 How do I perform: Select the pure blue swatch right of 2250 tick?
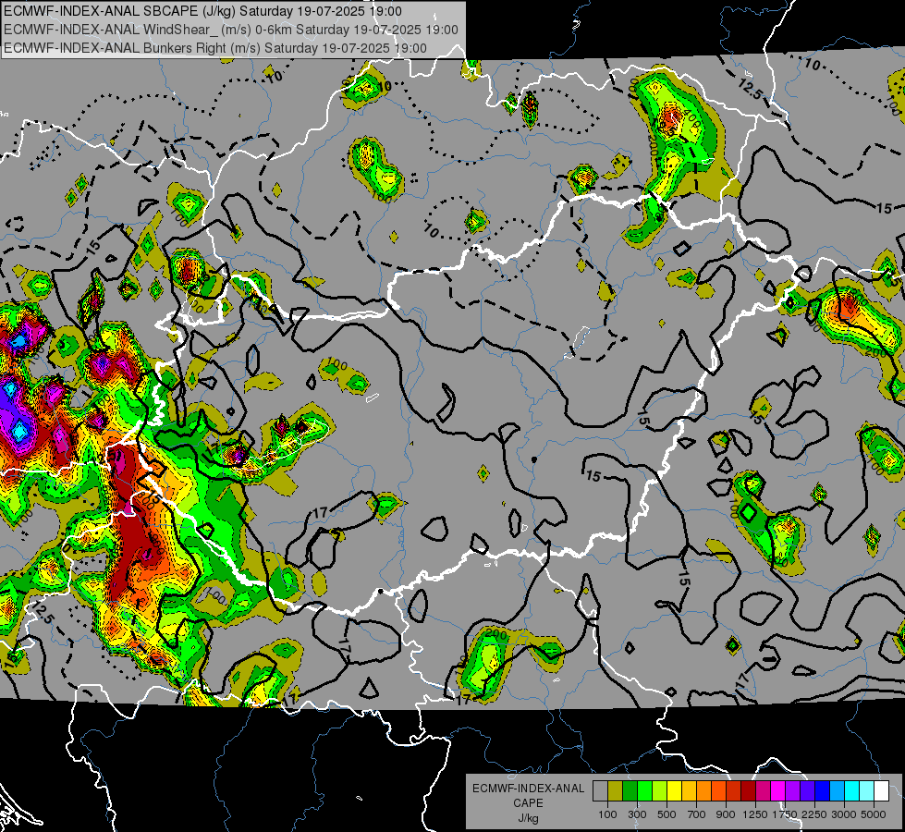point(823,790)
